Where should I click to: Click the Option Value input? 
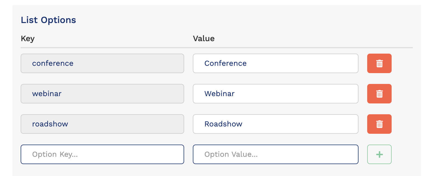[275, 154]
